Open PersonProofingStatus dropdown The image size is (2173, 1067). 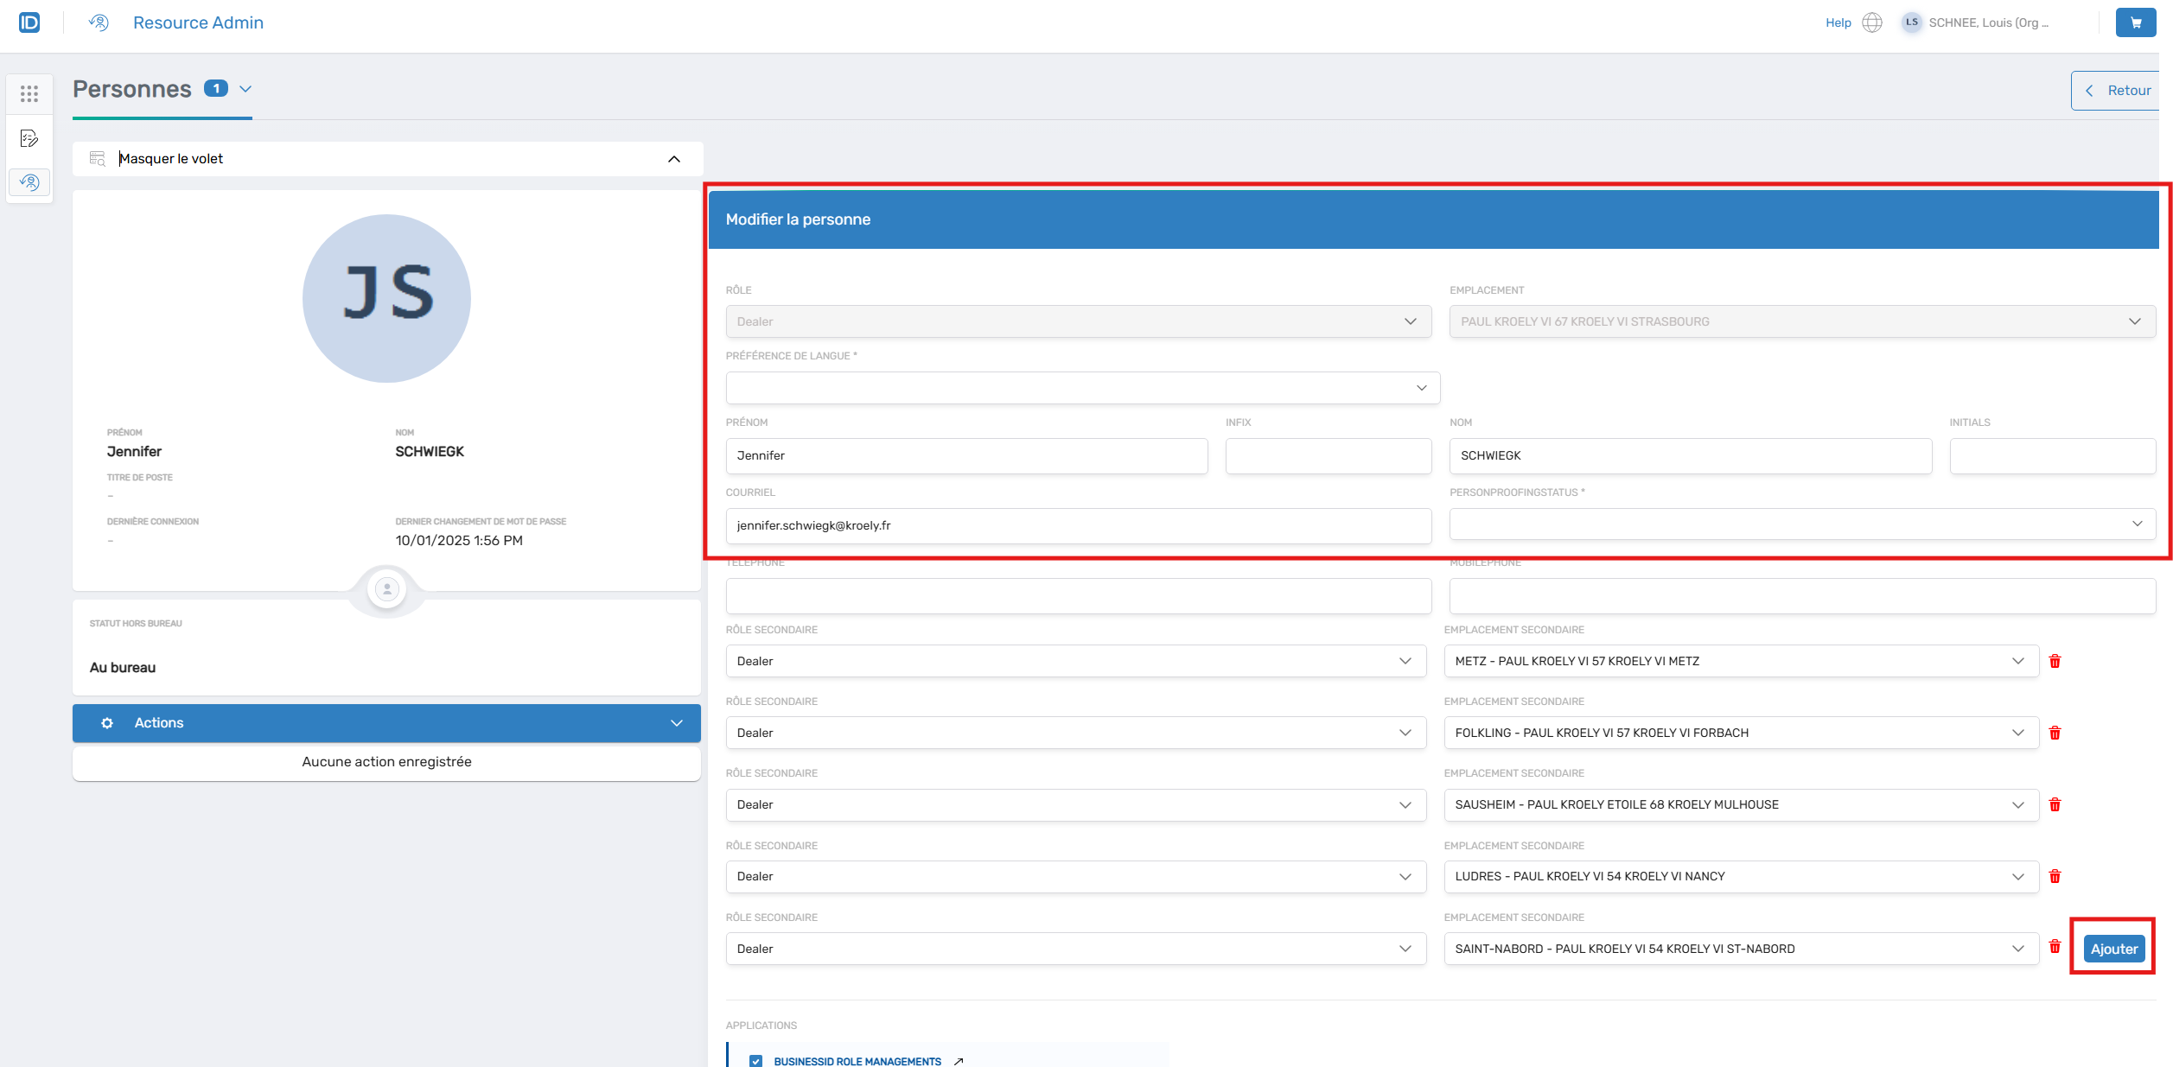[1801, 524]
